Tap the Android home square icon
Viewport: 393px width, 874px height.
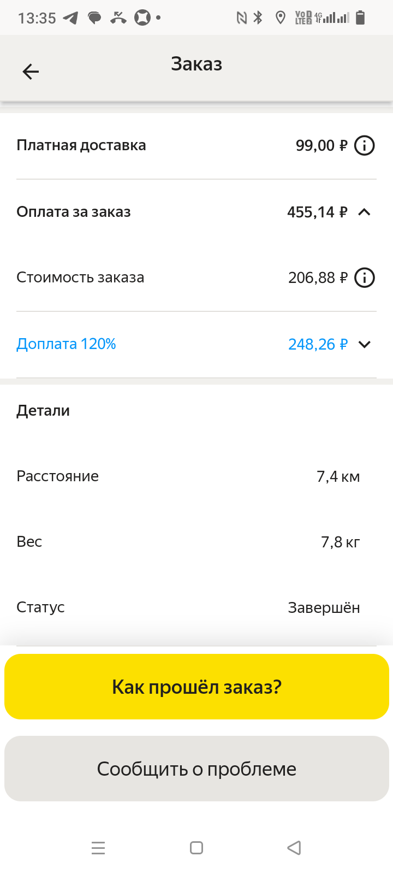(x=196, y=848)
